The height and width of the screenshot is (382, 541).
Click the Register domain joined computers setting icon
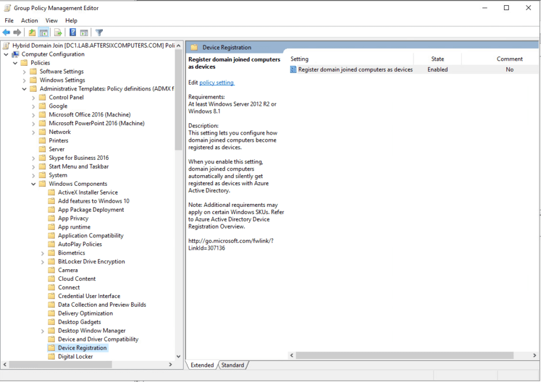(x=292, y=69)
